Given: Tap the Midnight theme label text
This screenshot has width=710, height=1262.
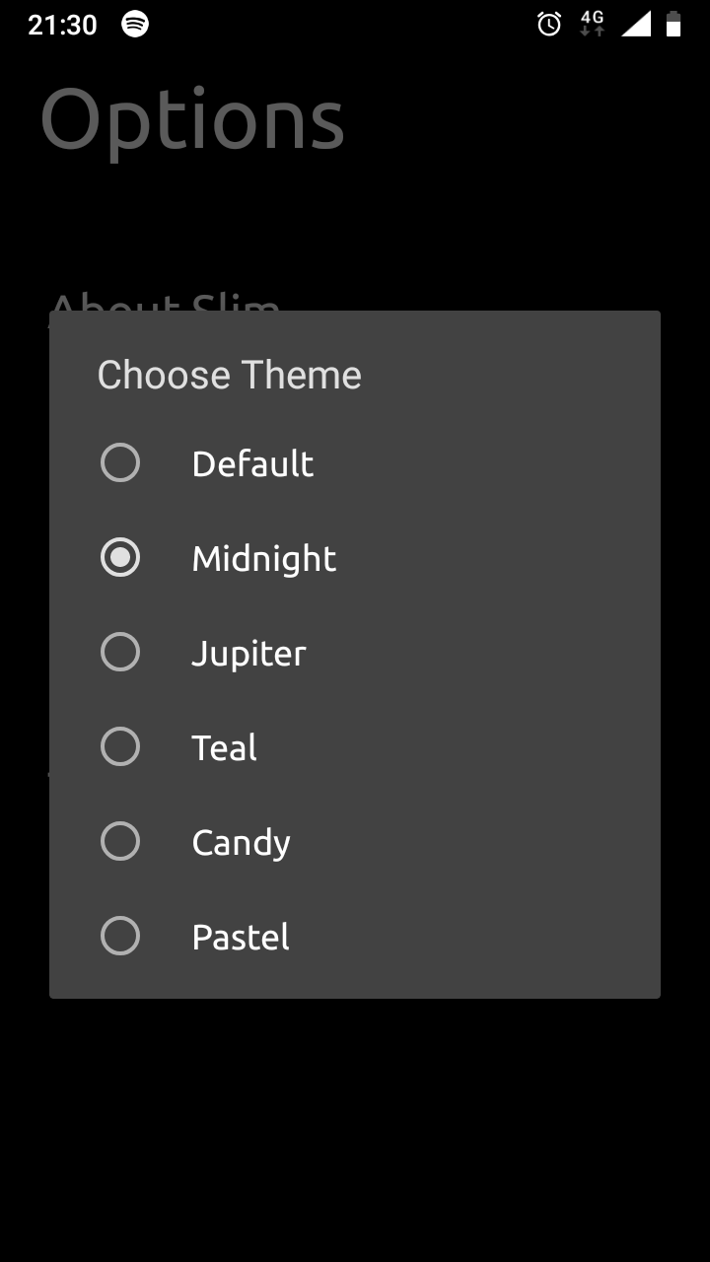Looking at the screenshot, I should 264,559.
